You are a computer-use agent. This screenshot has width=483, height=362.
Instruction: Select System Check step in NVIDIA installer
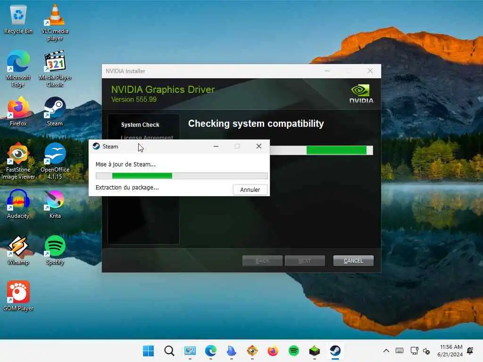[x=140, y=124]
